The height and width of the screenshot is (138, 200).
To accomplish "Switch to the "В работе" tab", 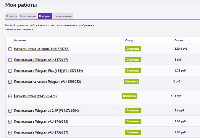I will click(x=12, y=16).
